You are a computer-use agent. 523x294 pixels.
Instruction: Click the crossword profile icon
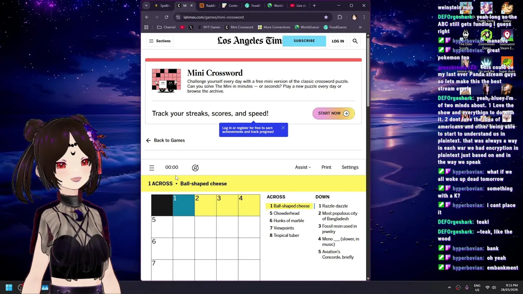point(195,167)
